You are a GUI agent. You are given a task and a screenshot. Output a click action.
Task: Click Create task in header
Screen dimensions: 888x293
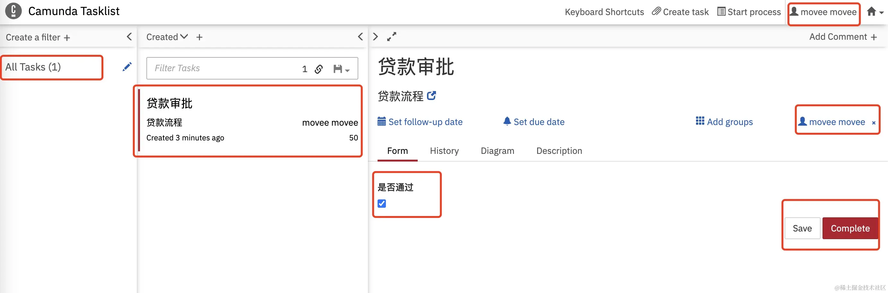click(680, 12)
